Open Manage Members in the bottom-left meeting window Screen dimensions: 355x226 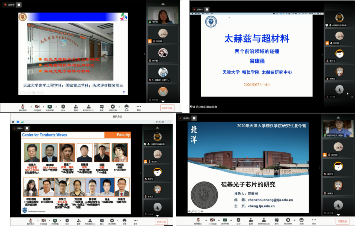click(x=90, y=221)
